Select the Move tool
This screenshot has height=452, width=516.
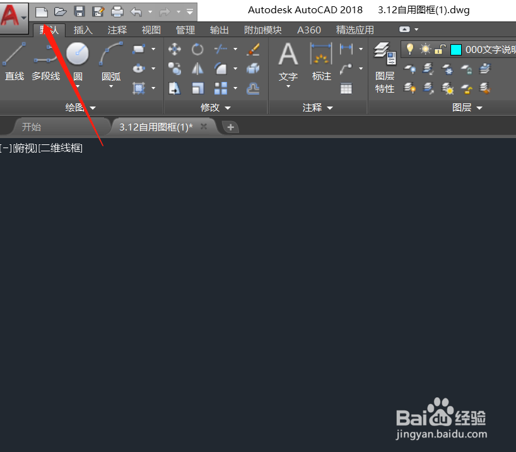click(x=174, y=49)
